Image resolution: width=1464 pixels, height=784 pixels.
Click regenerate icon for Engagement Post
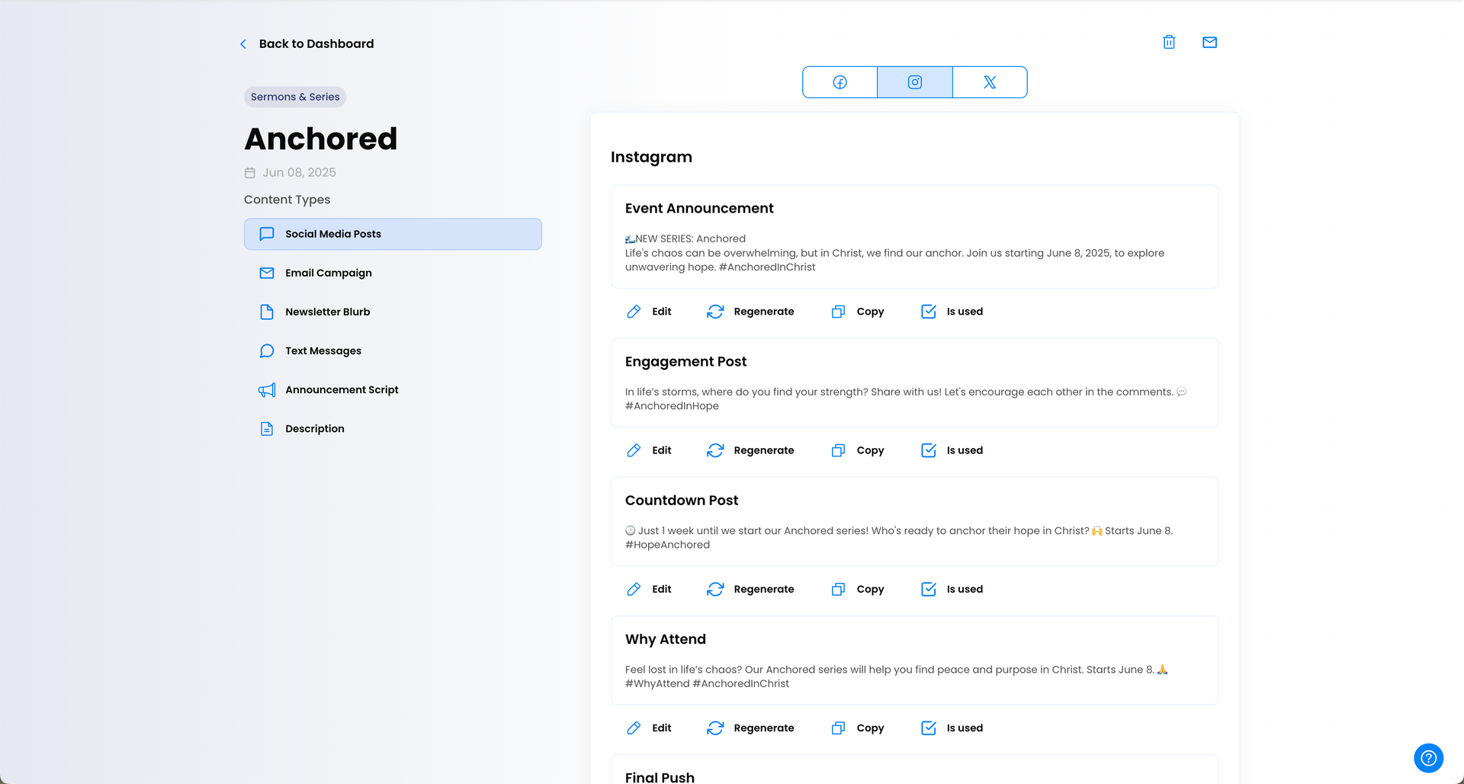coord(715,450)
